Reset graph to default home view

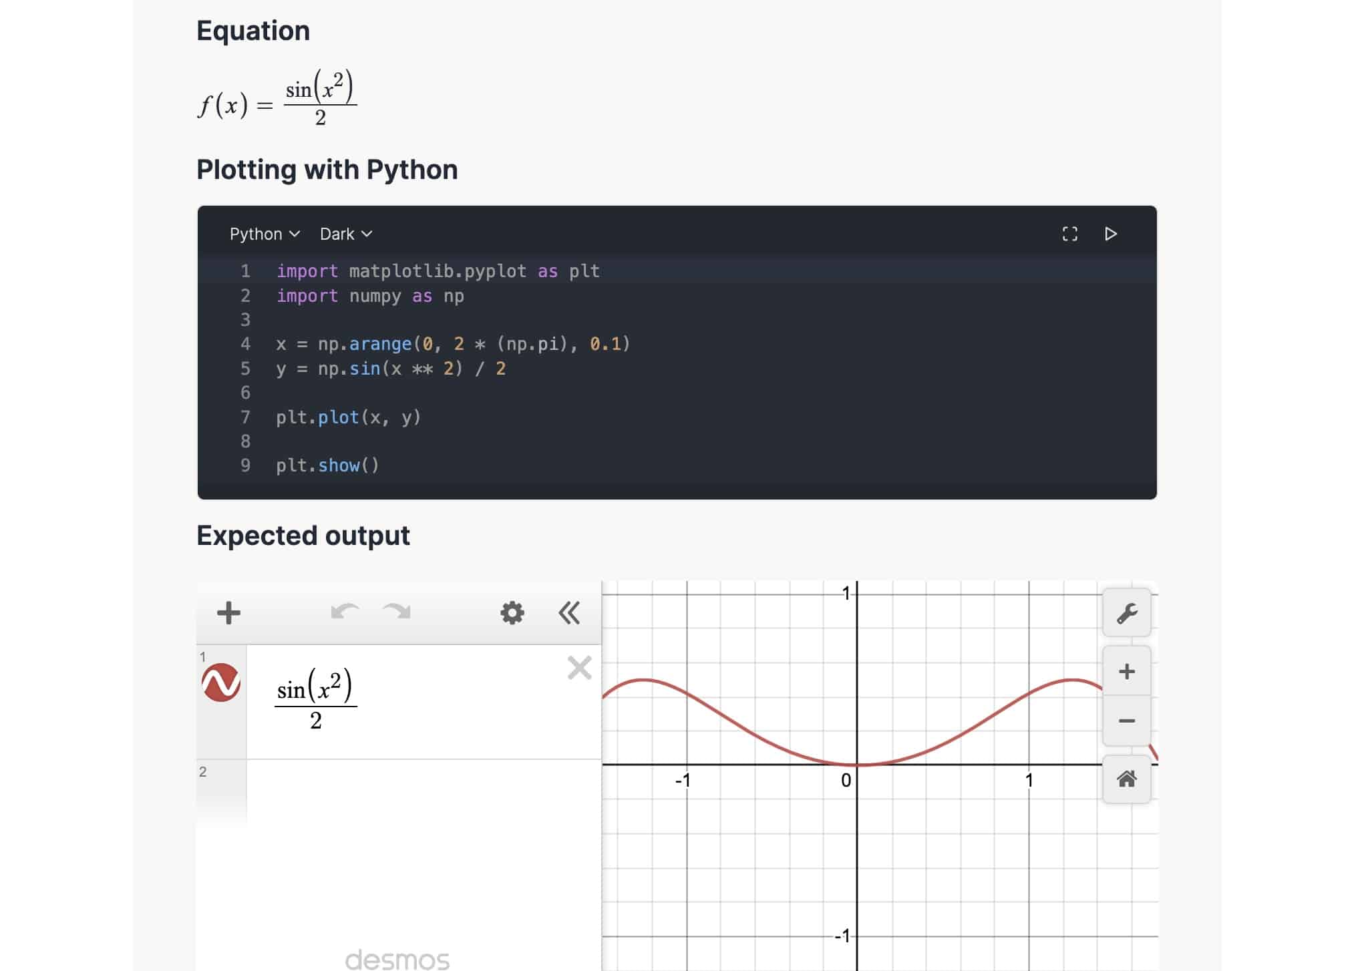[x=1126, y=779]
